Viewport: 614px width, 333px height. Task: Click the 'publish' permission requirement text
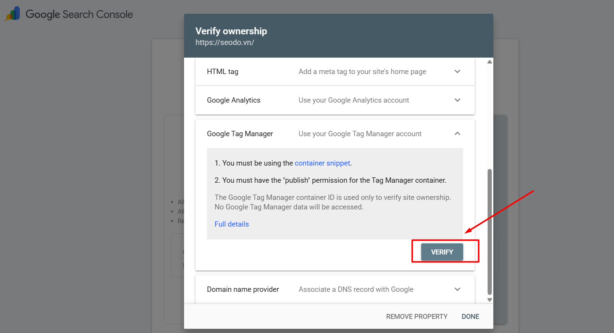[x=330, y=180]
